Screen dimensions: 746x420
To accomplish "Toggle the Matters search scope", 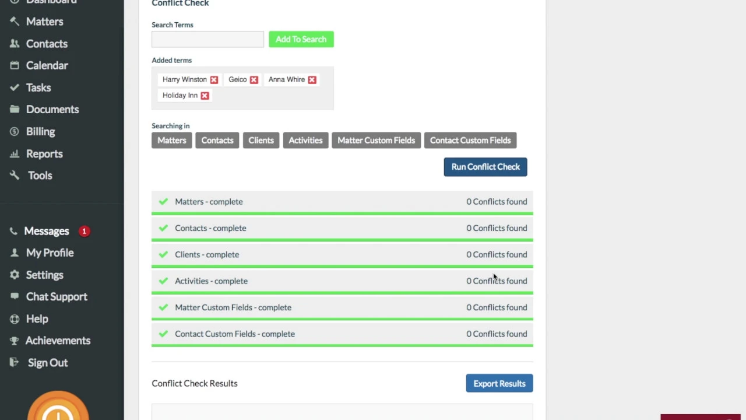I will (172, 140).
